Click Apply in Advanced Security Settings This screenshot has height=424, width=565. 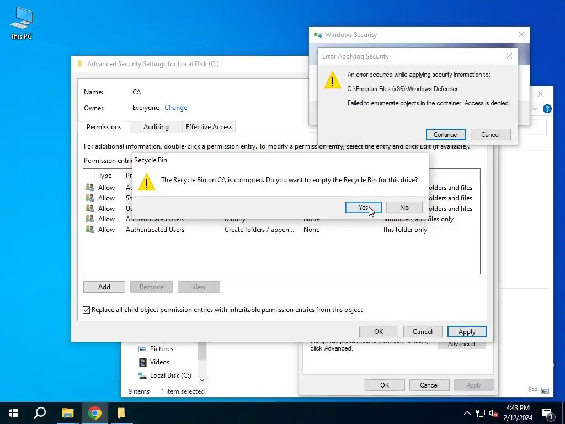coord(467,332)
